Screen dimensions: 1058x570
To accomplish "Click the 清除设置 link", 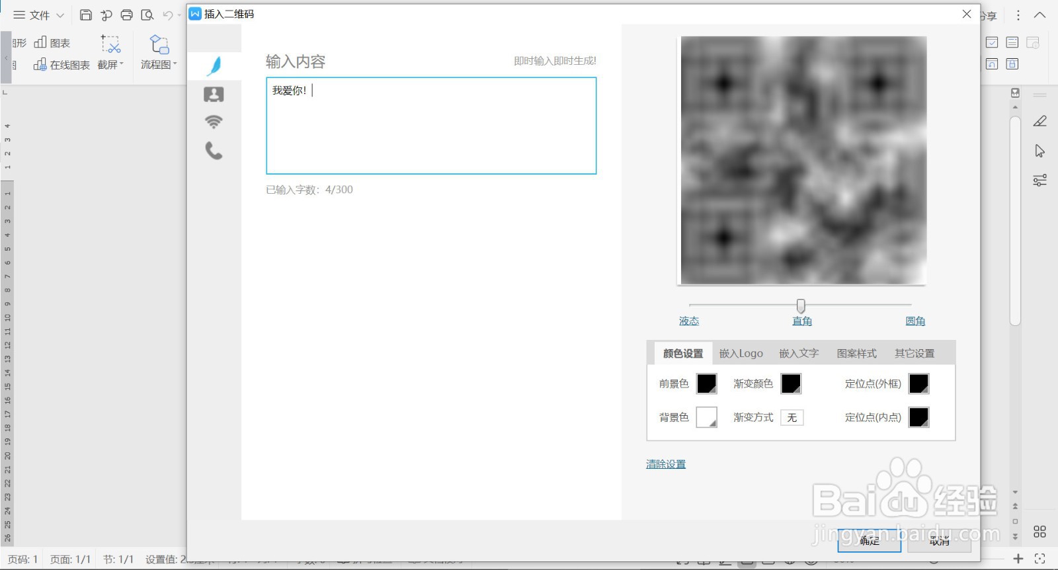I will pos(666,464).
